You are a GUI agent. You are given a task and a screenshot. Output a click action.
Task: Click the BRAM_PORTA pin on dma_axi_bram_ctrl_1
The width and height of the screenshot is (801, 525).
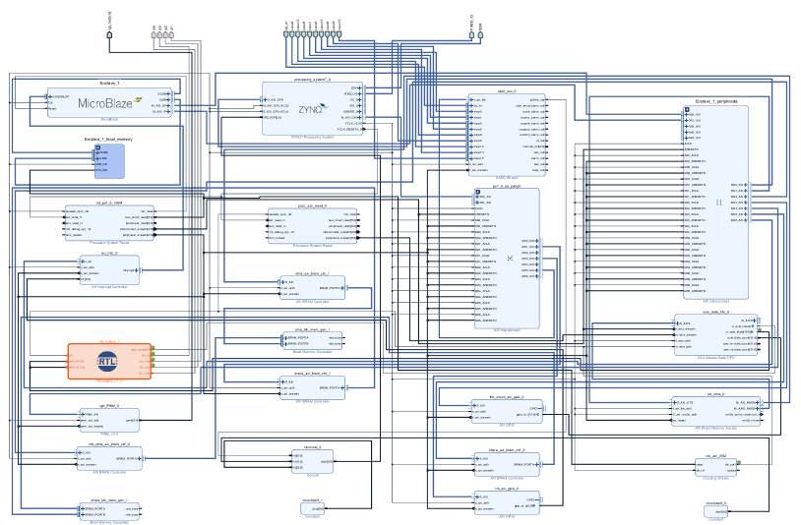point(343,288)
